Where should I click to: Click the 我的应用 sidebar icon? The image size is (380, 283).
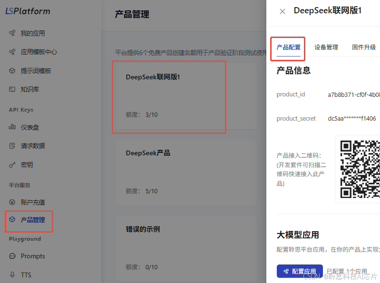12,33
